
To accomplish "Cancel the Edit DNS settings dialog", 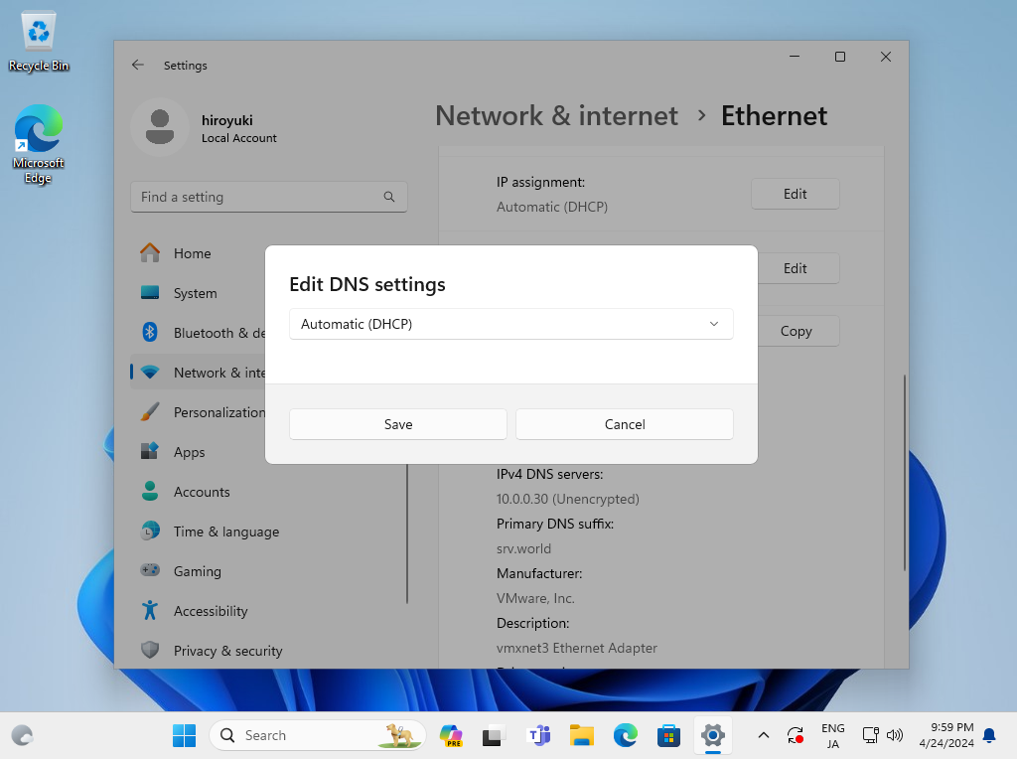I will point(624,424).
